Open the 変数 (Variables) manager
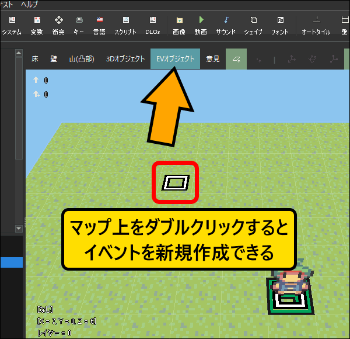This screenshot has height=339, width=350. pyautogui.click(x=36, y=25)
